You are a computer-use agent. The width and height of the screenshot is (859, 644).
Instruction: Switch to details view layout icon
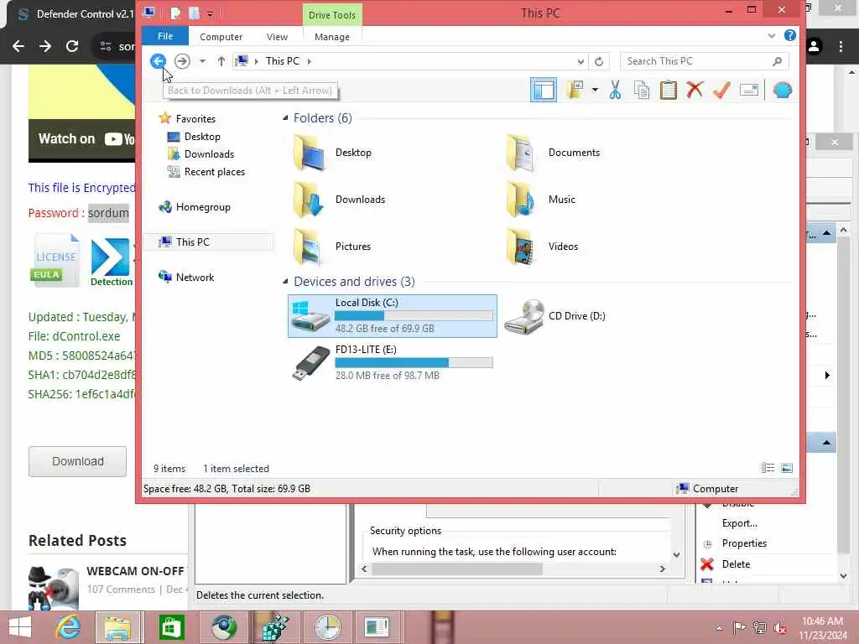768,468
